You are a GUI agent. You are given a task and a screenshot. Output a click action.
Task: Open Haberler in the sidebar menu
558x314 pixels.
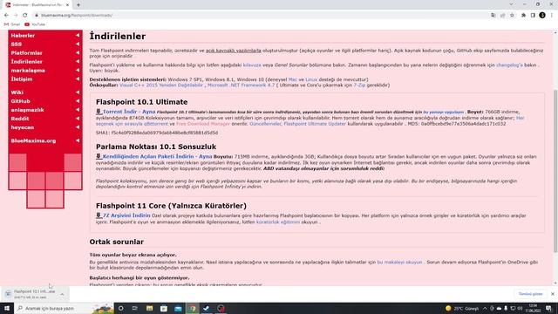tap(23, 36)
